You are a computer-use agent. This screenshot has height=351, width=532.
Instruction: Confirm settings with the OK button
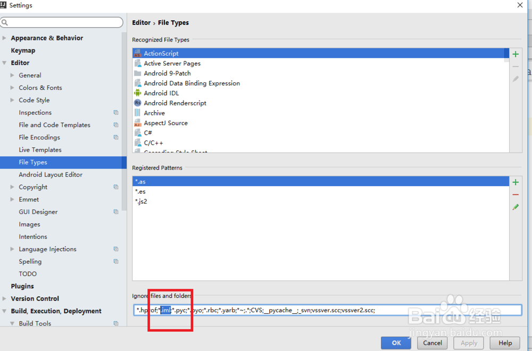coord(396,342)
